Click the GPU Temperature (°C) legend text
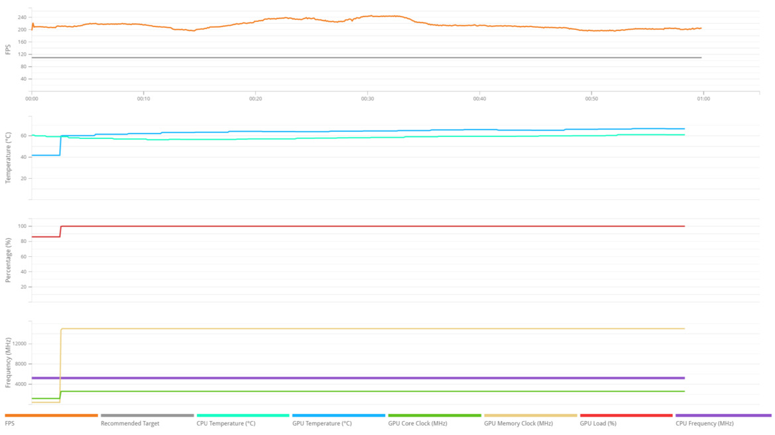This screenshot has height=435, width=775. [322, 424]
